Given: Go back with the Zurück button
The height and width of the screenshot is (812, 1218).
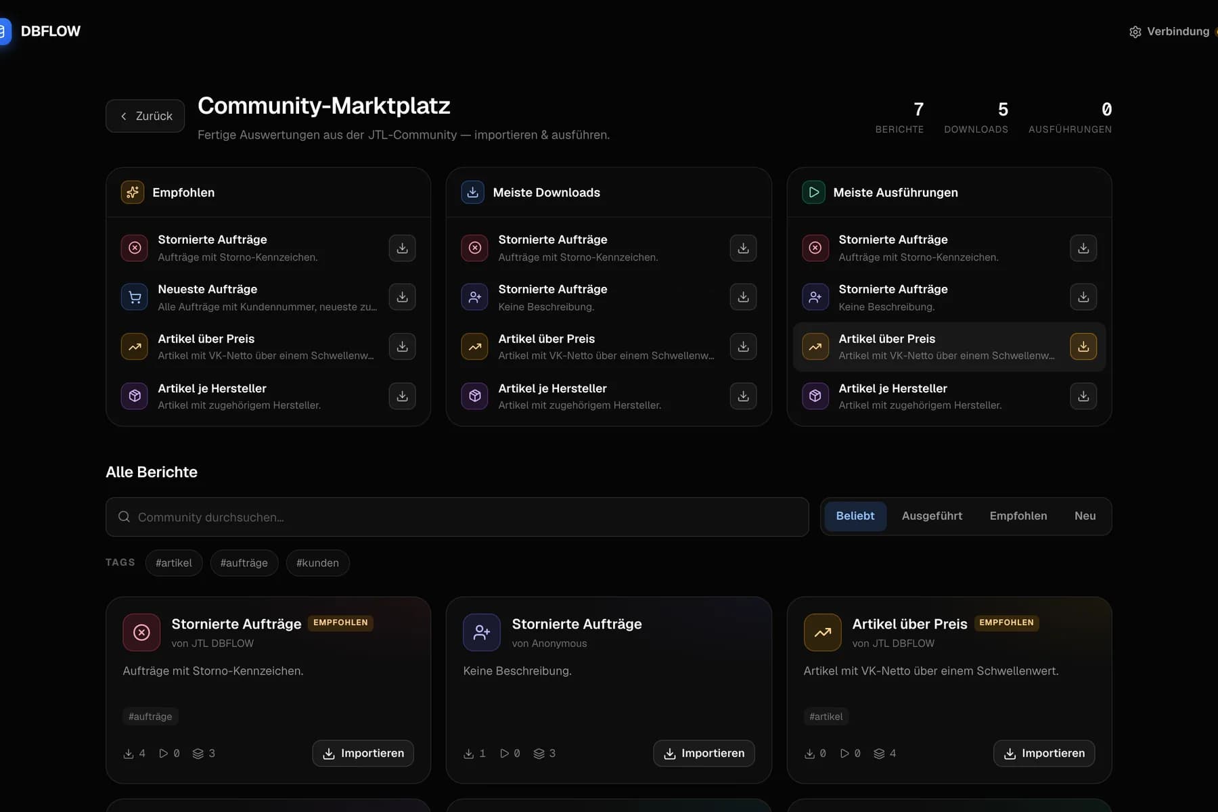Looking at the screenshot, I should tap(145, 116).
